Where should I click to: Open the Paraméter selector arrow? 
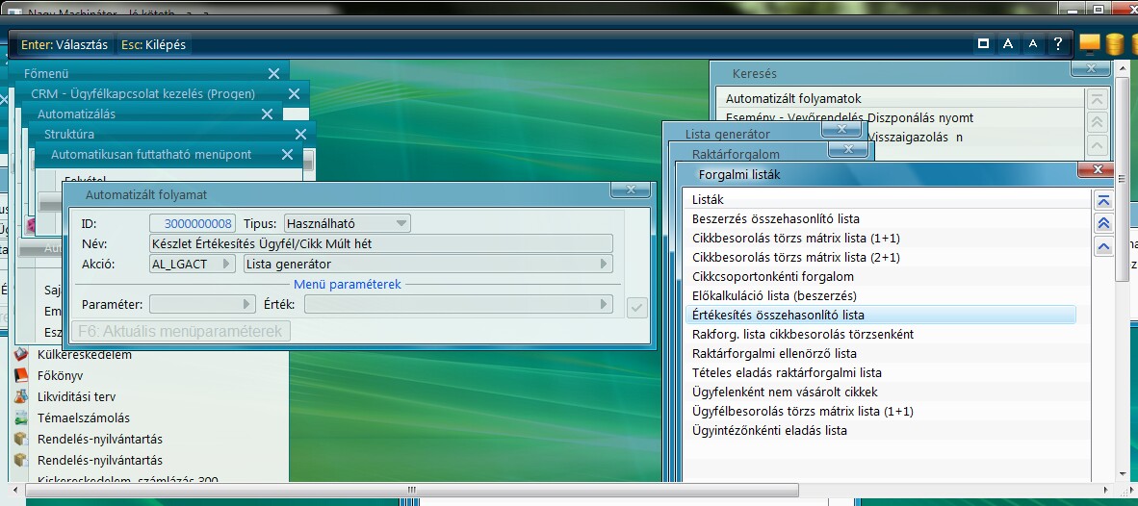point(247,305)
